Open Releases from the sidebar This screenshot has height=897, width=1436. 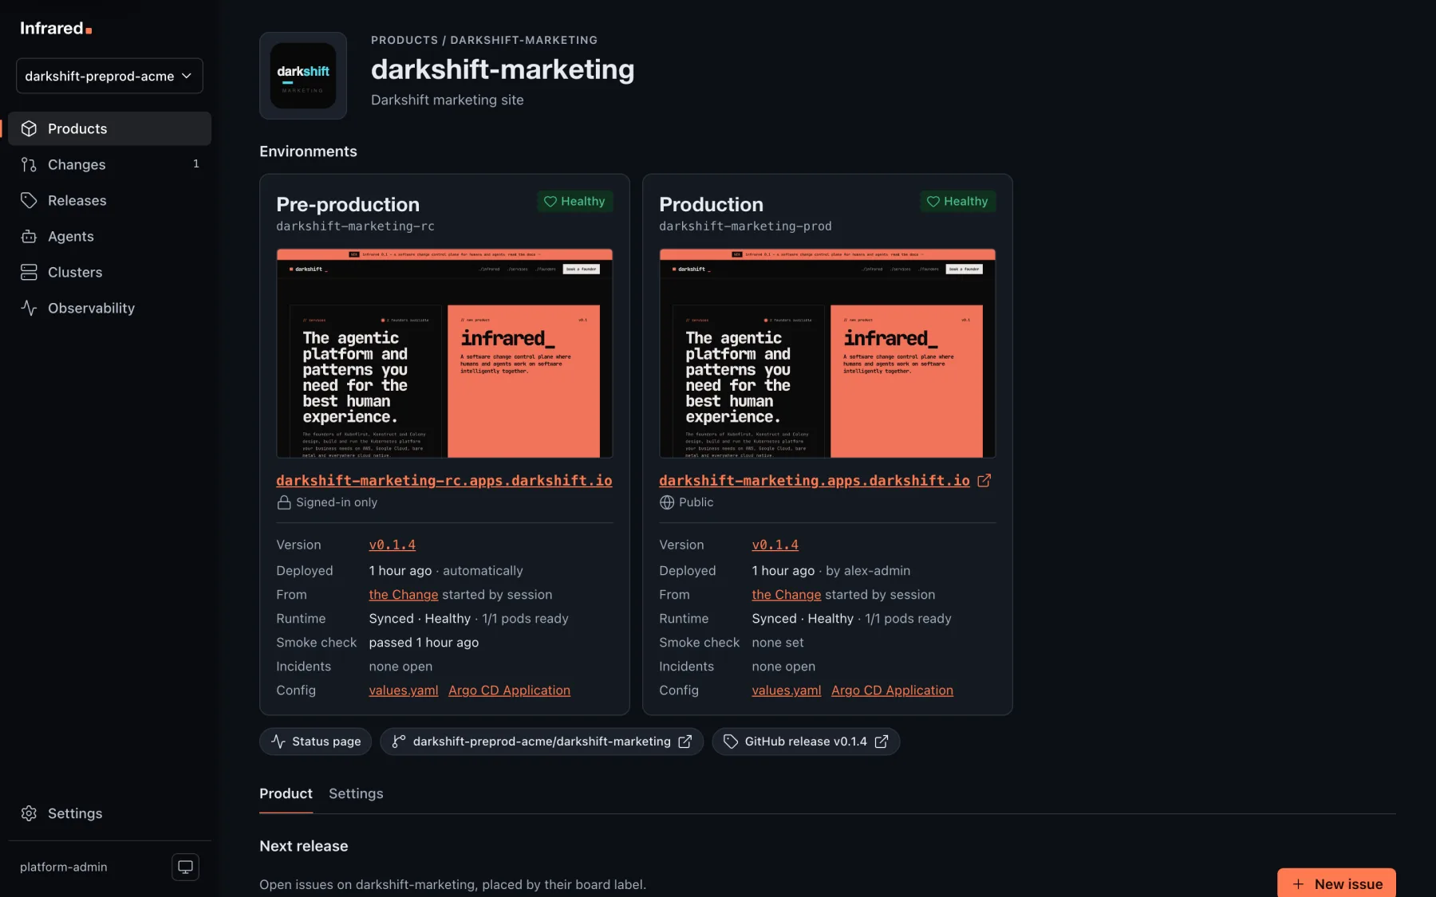click(109, 200)
